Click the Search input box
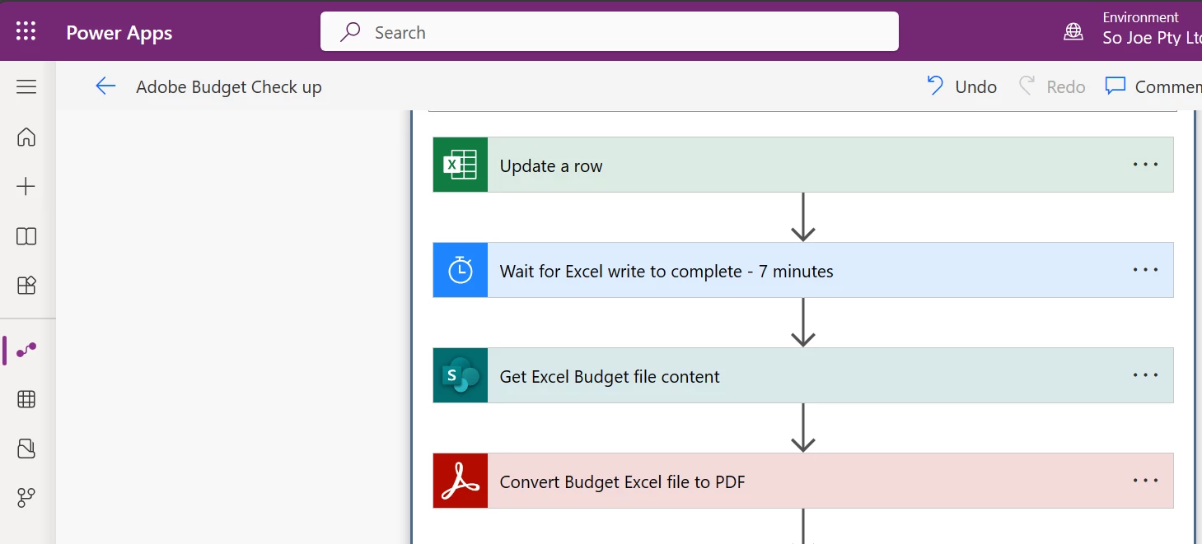Viewport: 1202px width, 544px height. pyautogui.click(x=610, y=31)
